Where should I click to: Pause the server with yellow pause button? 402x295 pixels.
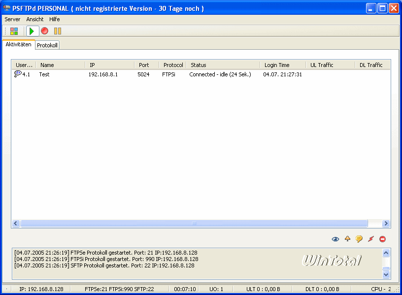[x=58, y=31]
